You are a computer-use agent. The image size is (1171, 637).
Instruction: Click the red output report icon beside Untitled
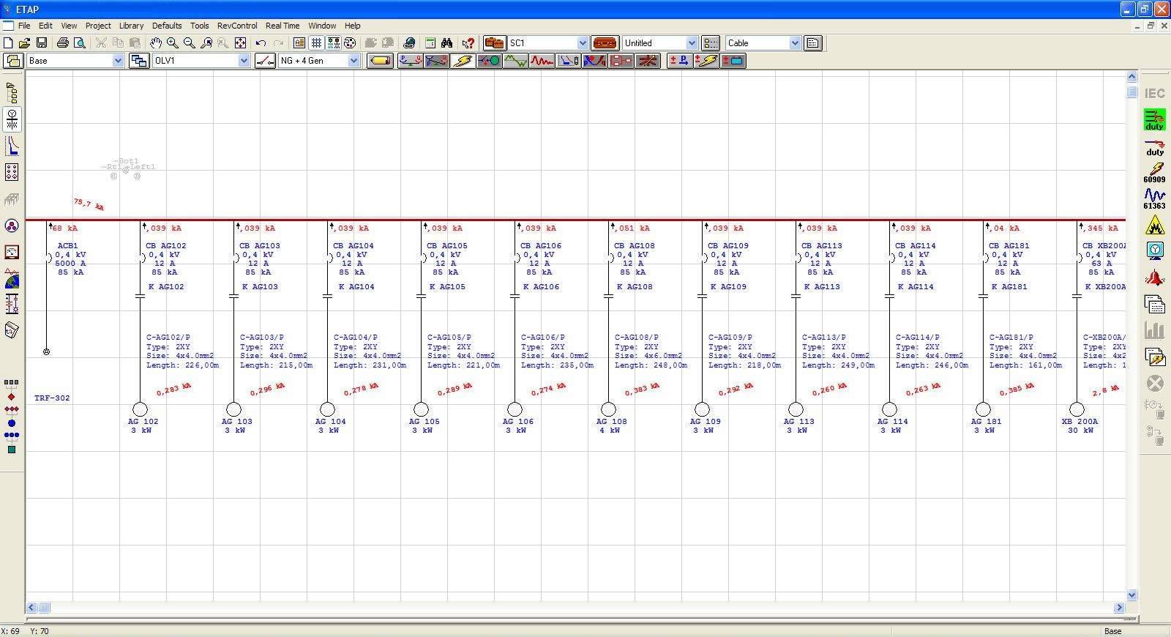point(605,43)
